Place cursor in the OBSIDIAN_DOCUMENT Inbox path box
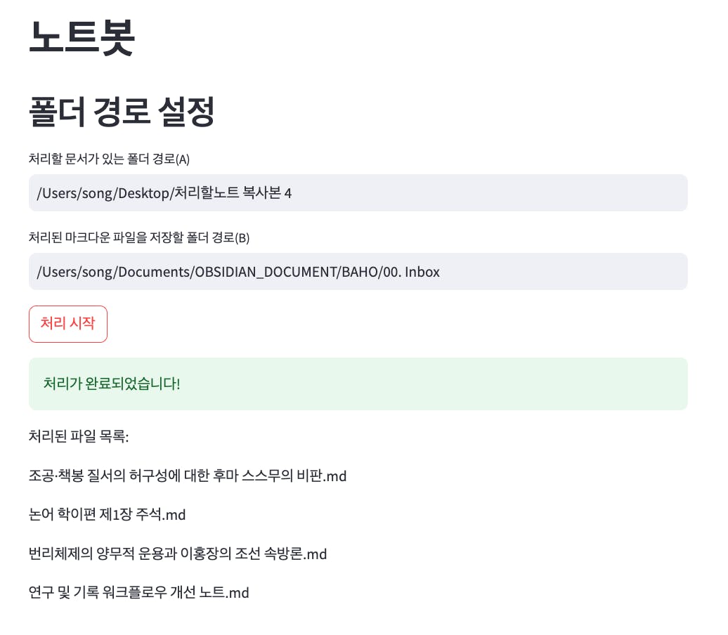Image resolution: width=728 pixels, height=635 pixels. pyautogui.click(x=358, y=271)
